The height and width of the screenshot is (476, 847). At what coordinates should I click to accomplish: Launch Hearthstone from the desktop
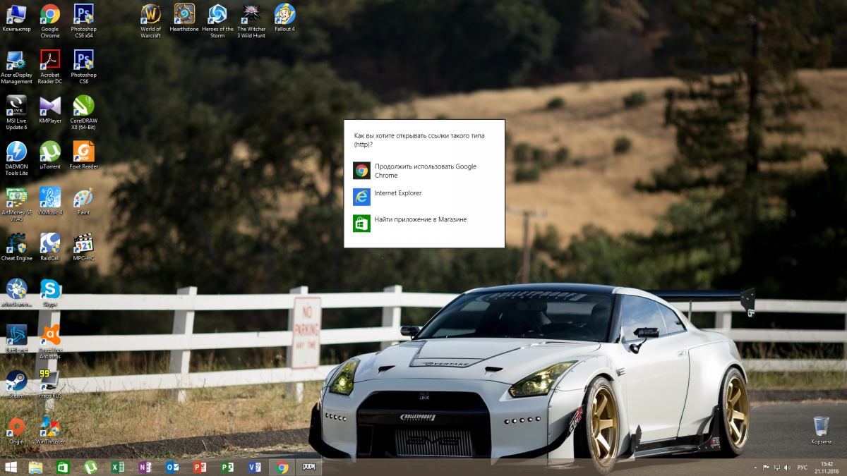184,16
